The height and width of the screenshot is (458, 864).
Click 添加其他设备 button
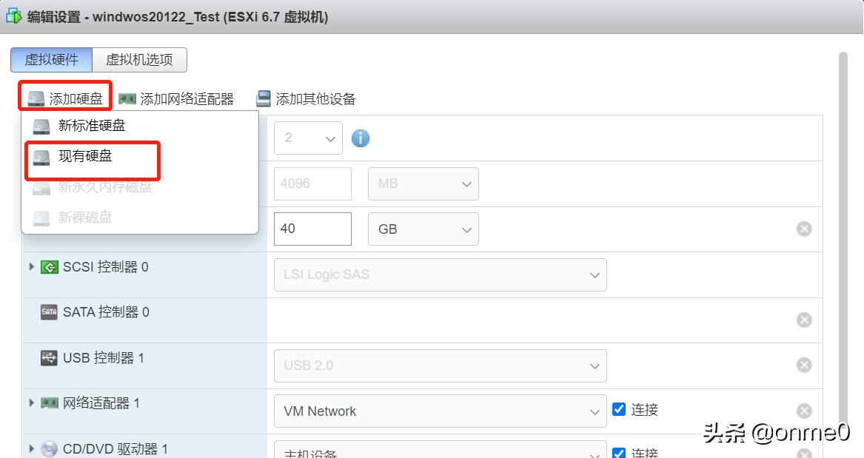pos(306,98)
